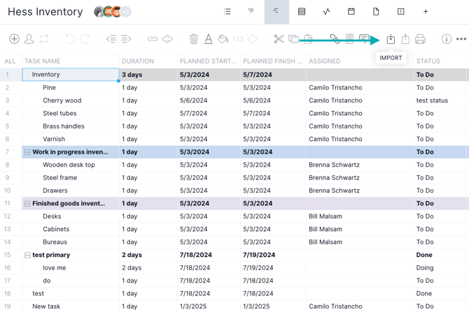Viewport: 469px width, 312px height.
Task: Select the Gantt view tab
Action: 276,12
